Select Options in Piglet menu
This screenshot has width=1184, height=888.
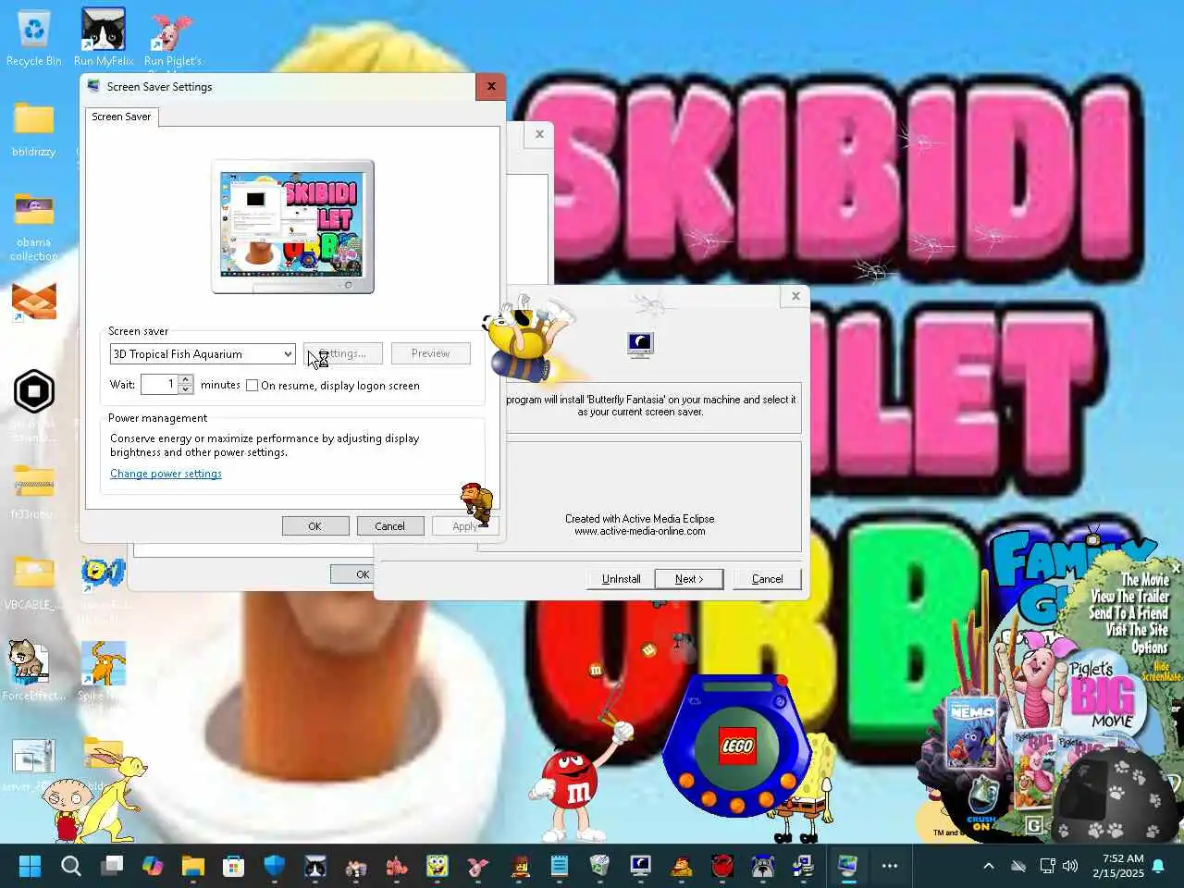1150,647
